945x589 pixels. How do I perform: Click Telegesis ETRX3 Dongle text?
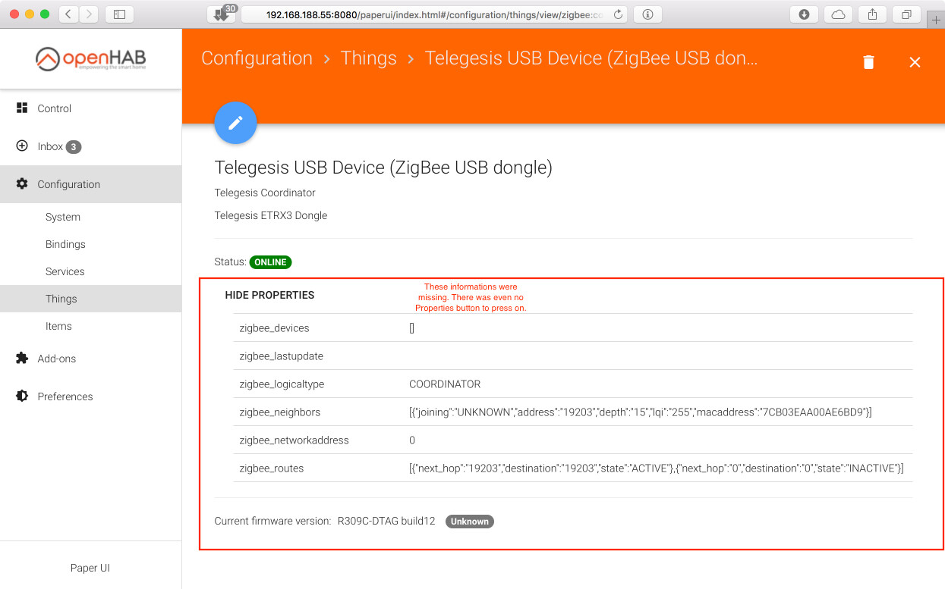(271, 215)
